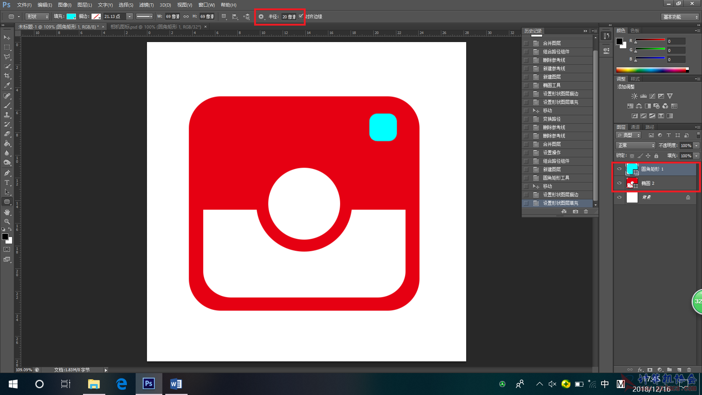
Task: Hide the 椭圆 2 layer
Action: [x=619, y=183]
